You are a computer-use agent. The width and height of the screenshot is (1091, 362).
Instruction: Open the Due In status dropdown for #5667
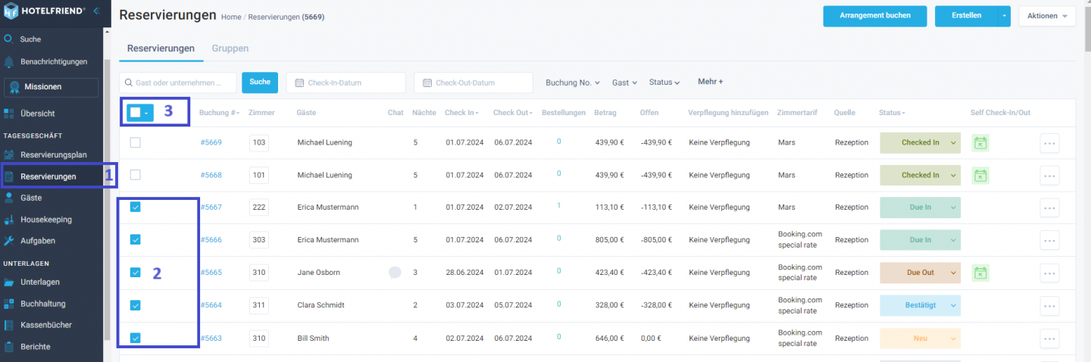click(x=920, y=208)
